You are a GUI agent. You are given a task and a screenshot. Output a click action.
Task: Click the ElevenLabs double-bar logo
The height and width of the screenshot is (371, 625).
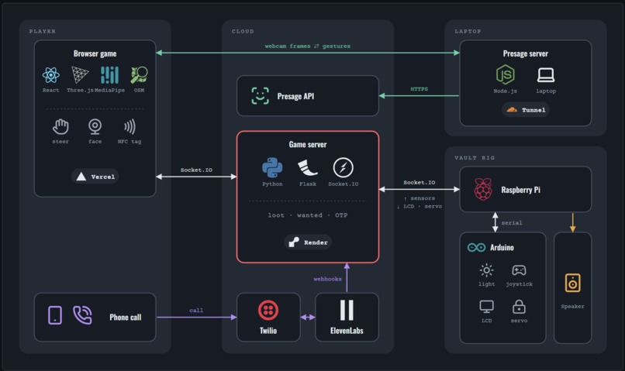click(x=347, y=310)
